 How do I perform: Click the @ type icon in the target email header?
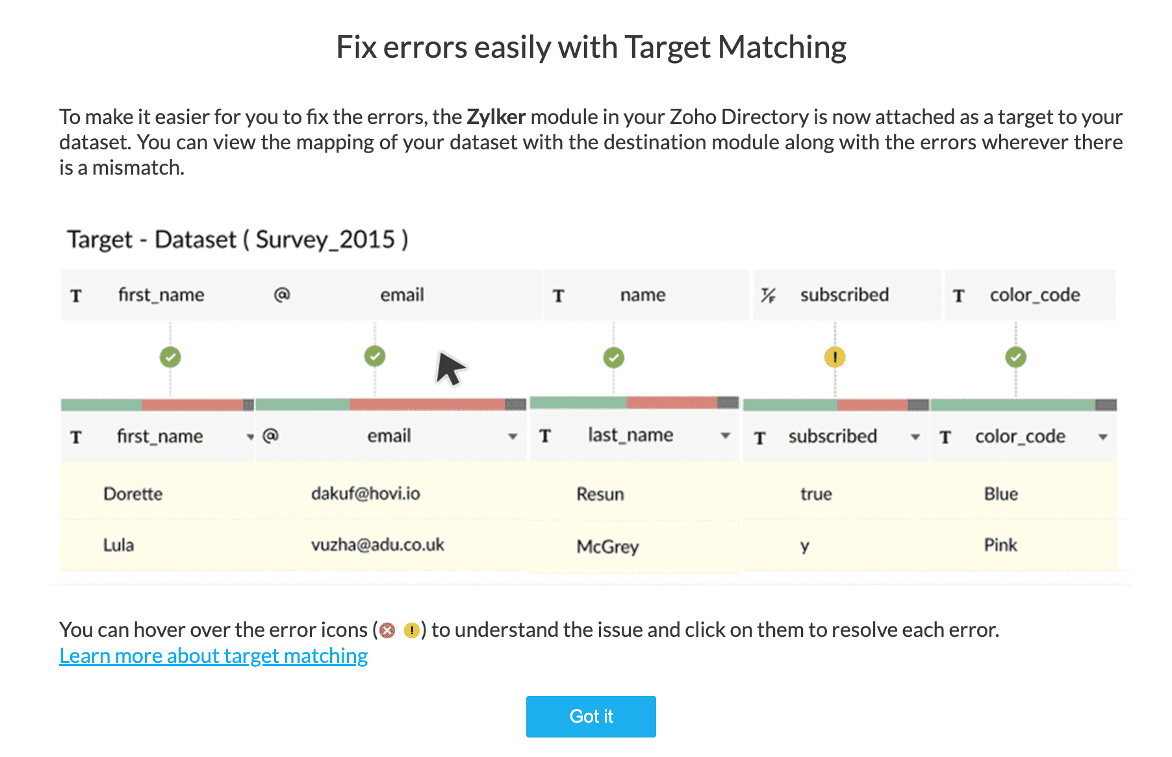click(281, 295)
